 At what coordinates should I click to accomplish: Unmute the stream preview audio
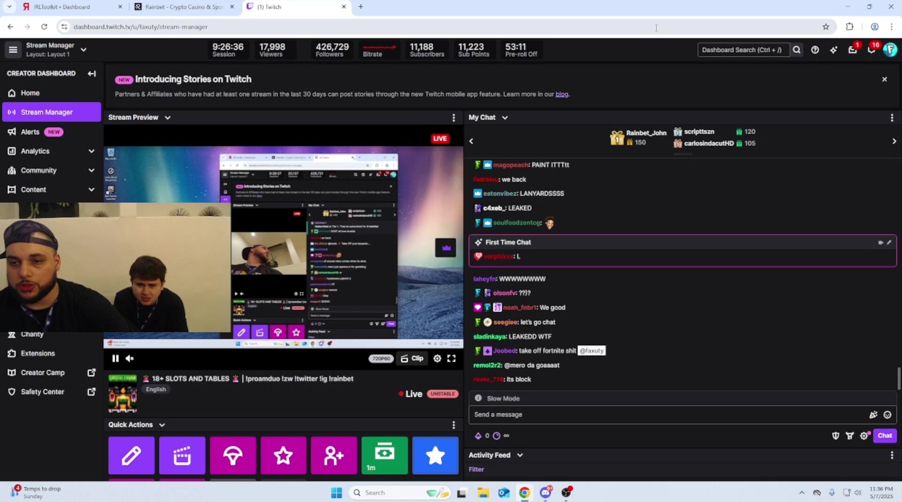pyautogui.click(x=130, y=358)
